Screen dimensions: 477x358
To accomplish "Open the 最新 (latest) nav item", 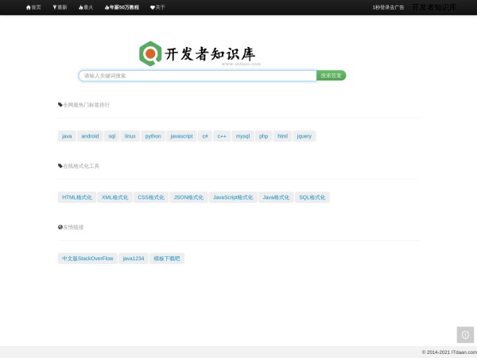I will 60,7.
